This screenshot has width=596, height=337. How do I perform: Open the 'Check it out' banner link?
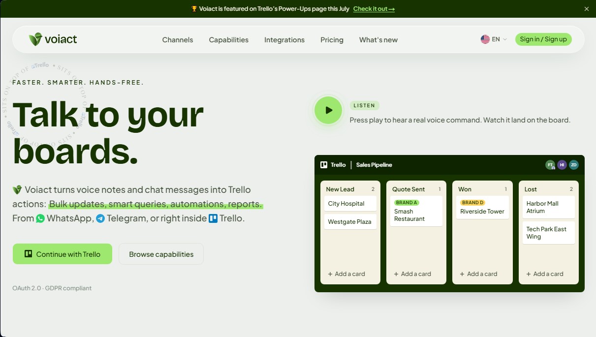point(374,9)
